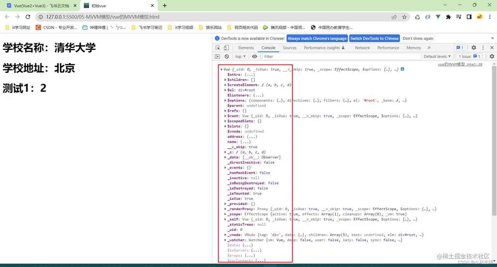Open the 飞书学习笔记 bookmark folder
This screenshot has width=497, height=267.
[147, 27]
